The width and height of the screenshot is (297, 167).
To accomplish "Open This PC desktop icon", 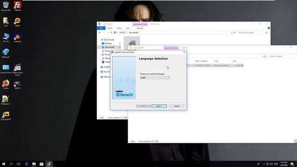I will coord(6,38).
